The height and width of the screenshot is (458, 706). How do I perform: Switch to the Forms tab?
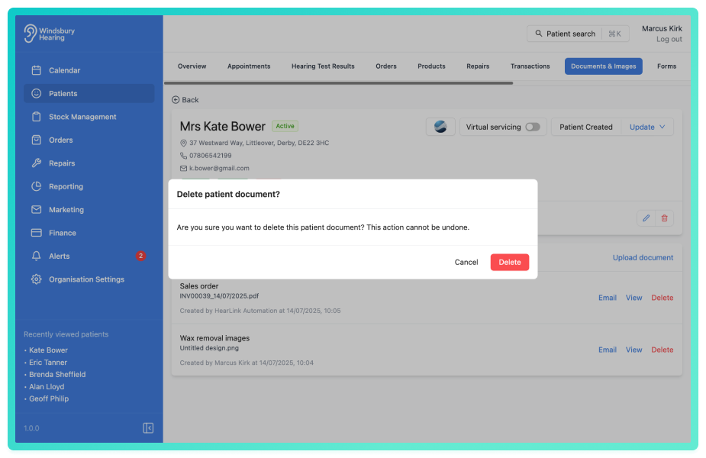(666, 66)
